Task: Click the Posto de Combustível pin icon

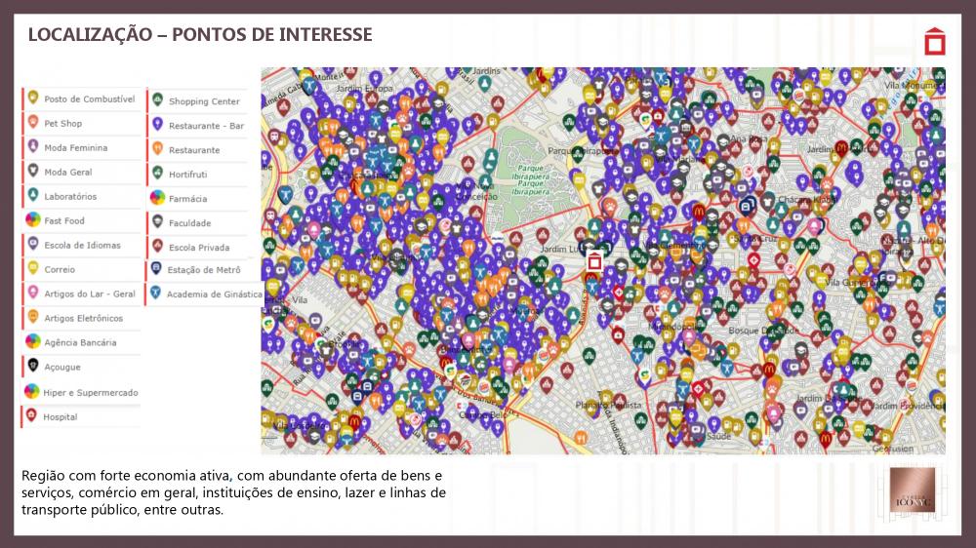Action: 32,98
